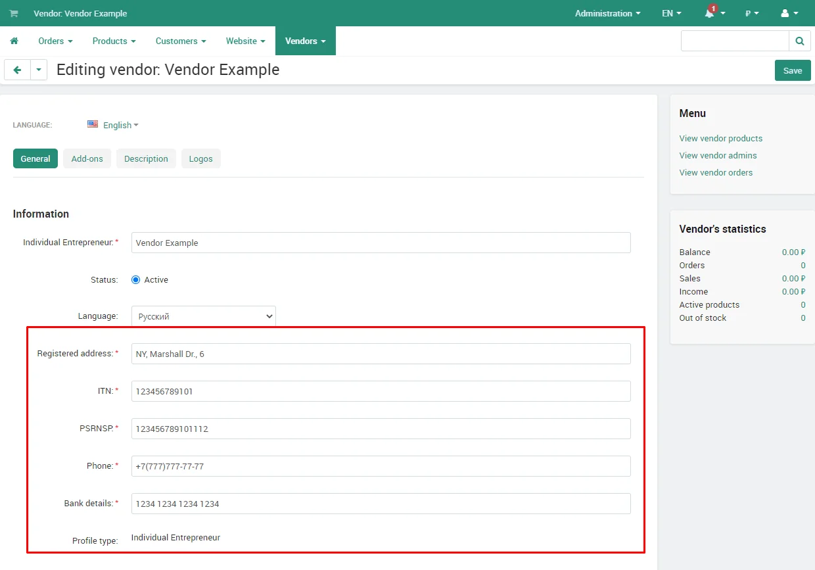Viewport: 815px width, 570px height.
Task: Open the ruble currency selector
Action: pyautogui.click(x=752, y=13)
